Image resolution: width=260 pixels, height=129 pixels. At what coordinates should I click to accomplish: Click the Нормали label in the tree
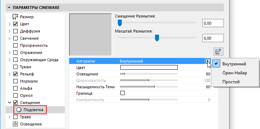point(29,81)
